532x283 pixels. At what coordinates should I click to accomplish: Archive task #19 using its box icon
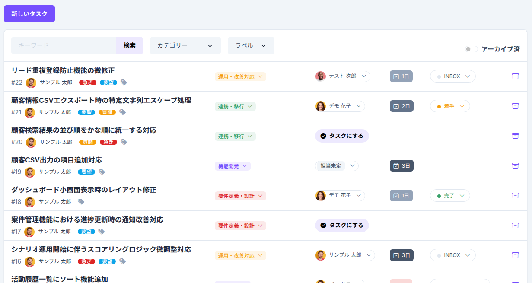pyautogui.click(x=515, y=165)
